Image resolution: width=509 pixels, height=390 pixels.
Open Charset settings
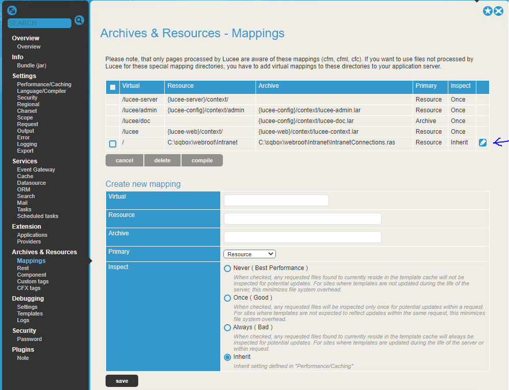coord(27,111)
